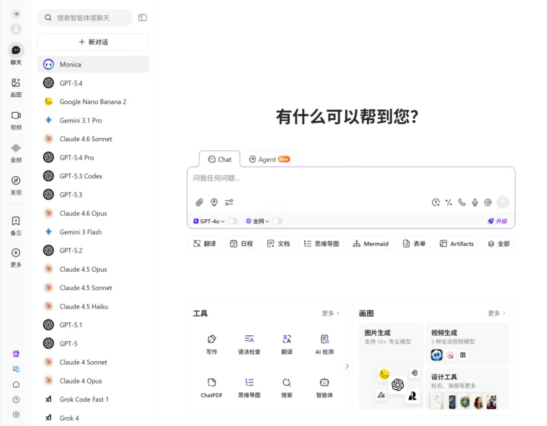Click the 新对话 new chat button
This screenshot has height=426, width=547.
[x=93, y=42]
